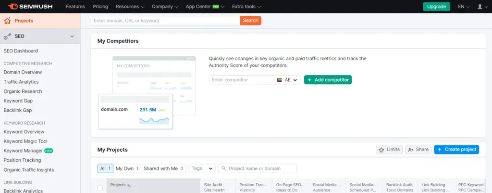Open SEO Dashboard in sidebar
The width and height of the screenshot is (492, 193).
click(x=21, y=51)
